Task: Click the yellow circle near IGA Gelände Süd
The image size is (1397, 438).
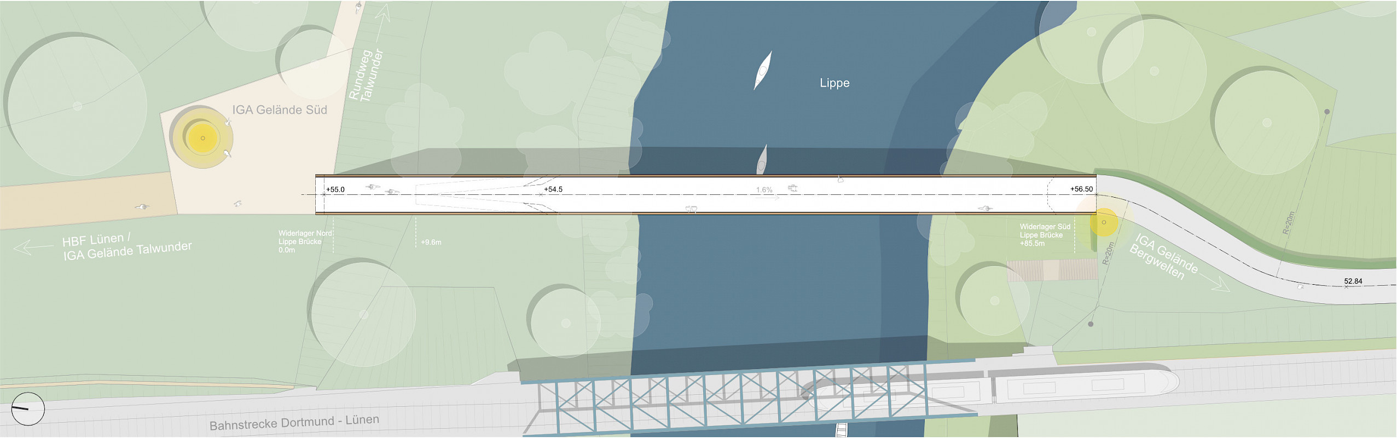Action: (202, 138)
